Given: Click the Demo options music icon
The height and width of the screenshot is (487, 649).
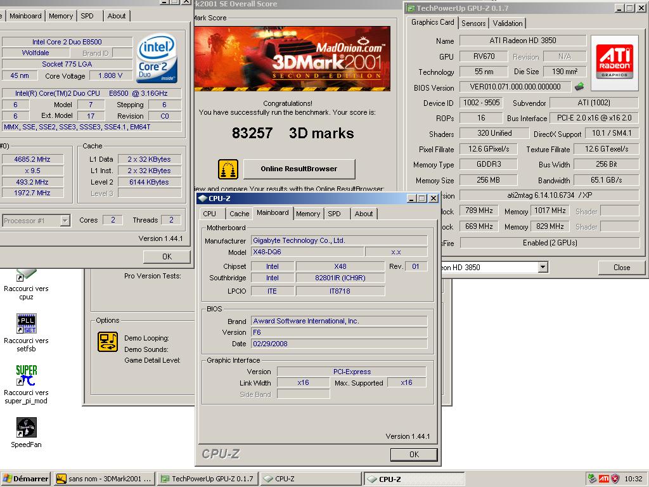Looking at the screenshot, I should coord(108,342).
